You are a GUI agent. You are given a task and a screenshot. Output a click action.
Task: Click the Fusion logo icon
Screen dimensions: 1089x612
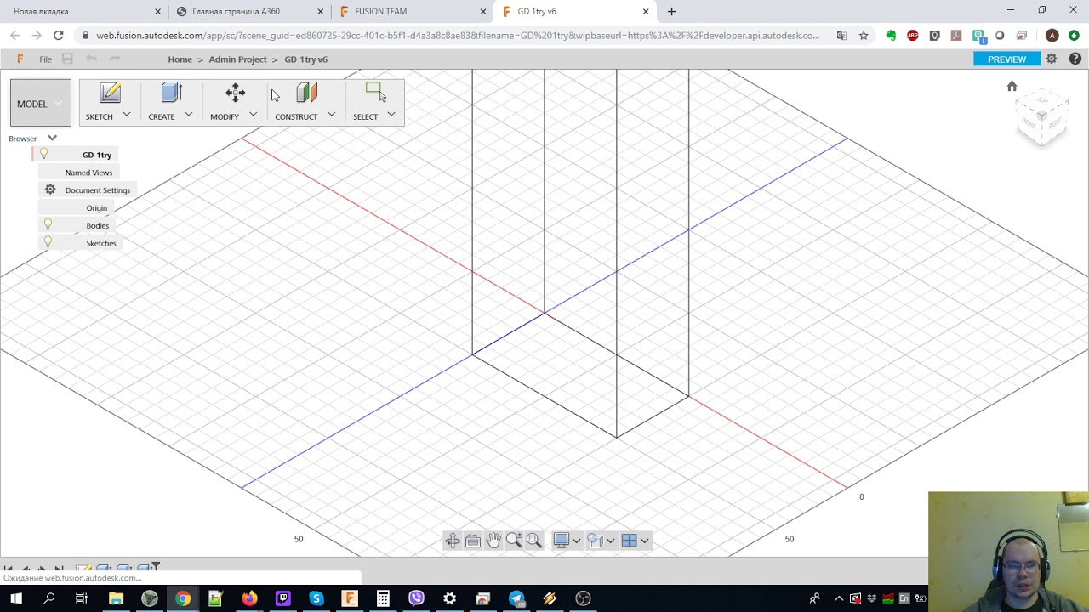click(20, 59)
